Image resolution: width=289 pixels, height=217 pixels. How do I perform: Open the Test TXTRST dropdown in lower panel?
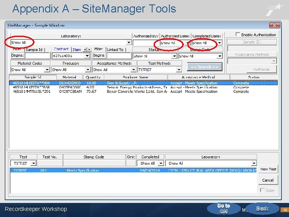click(33, 163)
